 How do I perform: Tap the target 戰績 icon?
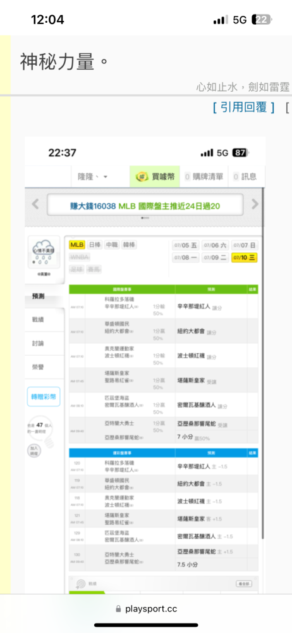coord(81,584)
